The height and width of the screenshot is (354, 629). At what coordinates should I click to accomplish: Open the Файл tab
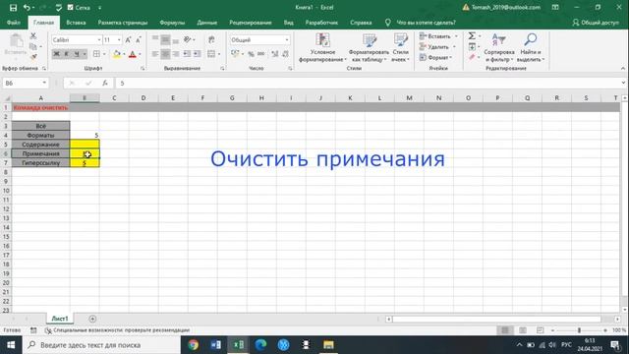pyautogui.click(x=14, y=23)
